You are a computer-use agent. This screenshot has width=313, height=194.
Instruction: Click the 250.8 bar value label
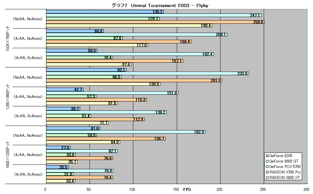coord(258,22)
